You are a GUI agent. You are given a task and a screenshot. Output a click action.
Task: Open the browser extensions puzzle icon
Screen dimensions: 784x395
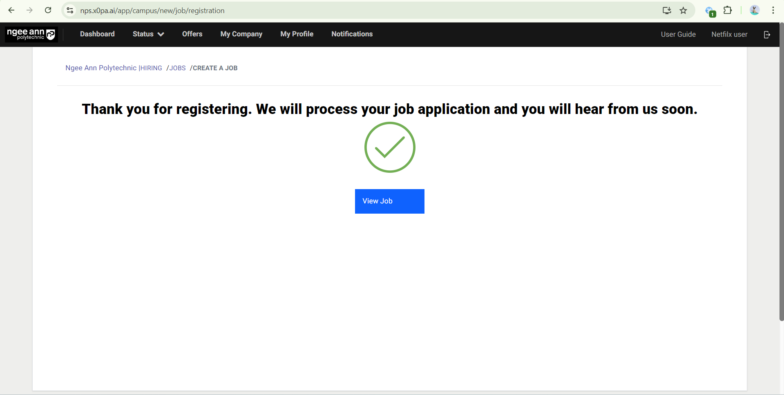[x=728, y=10]
